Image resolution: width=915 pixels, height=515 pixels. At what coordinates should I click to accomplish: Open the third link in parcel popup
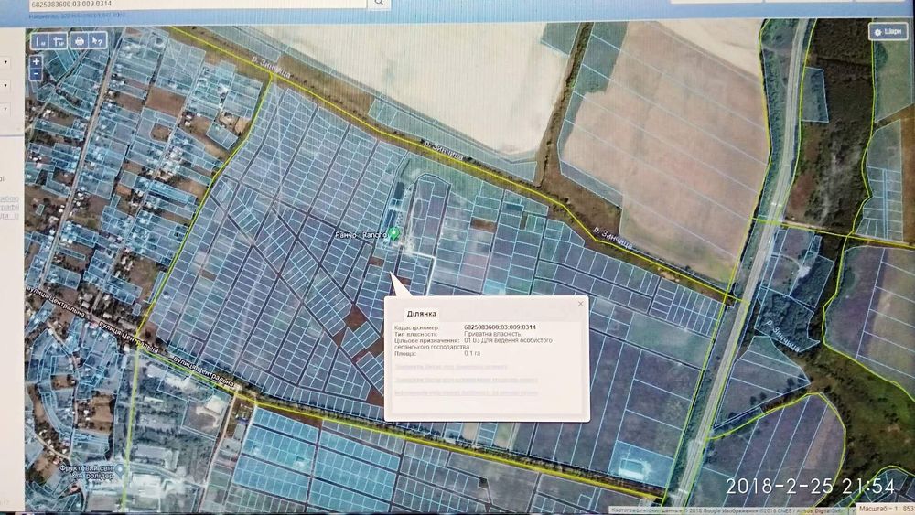coord(466,392)
